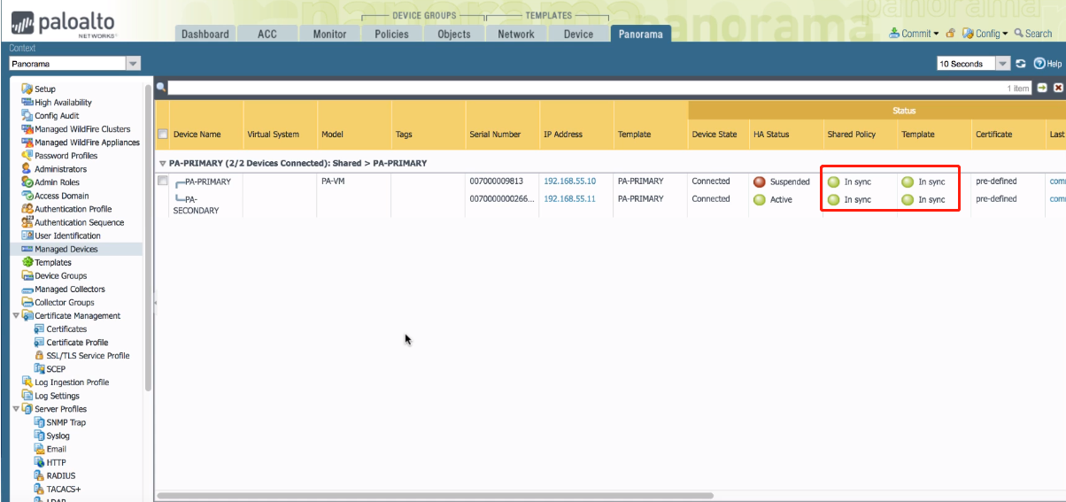Switch to the Monitor tab
The image size is (1066, 502).
pyautogui.click(x=329, y=34)
